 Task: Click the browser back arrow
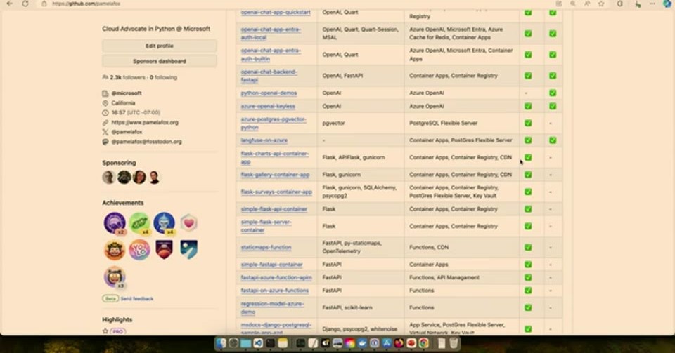[x=10, y=4]
